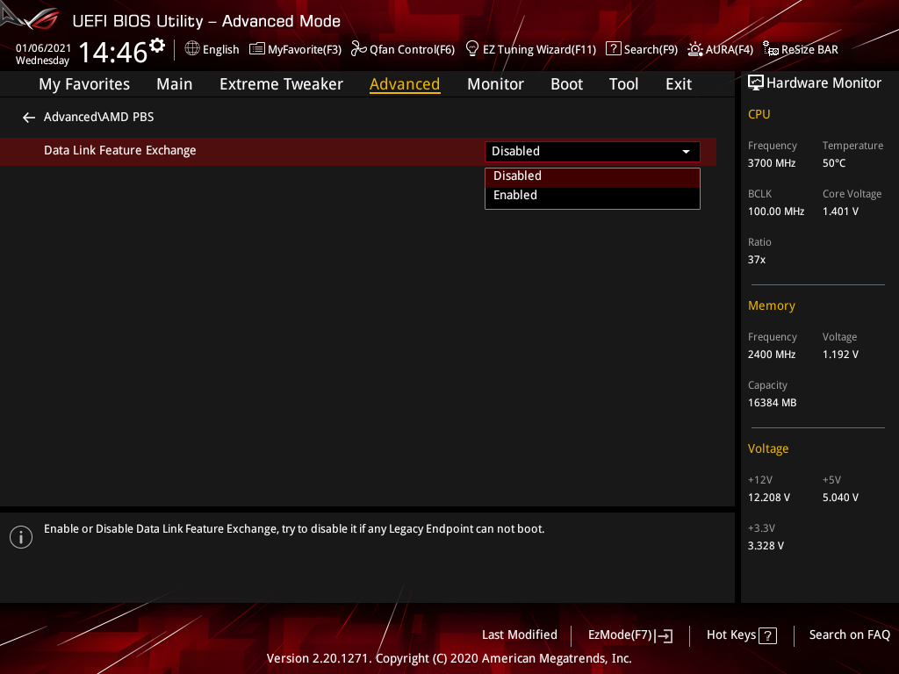Image resolution: width=899 pixels, height=674 pixels.
Task: Switch to Monitor tab
Action: [495, 84]
